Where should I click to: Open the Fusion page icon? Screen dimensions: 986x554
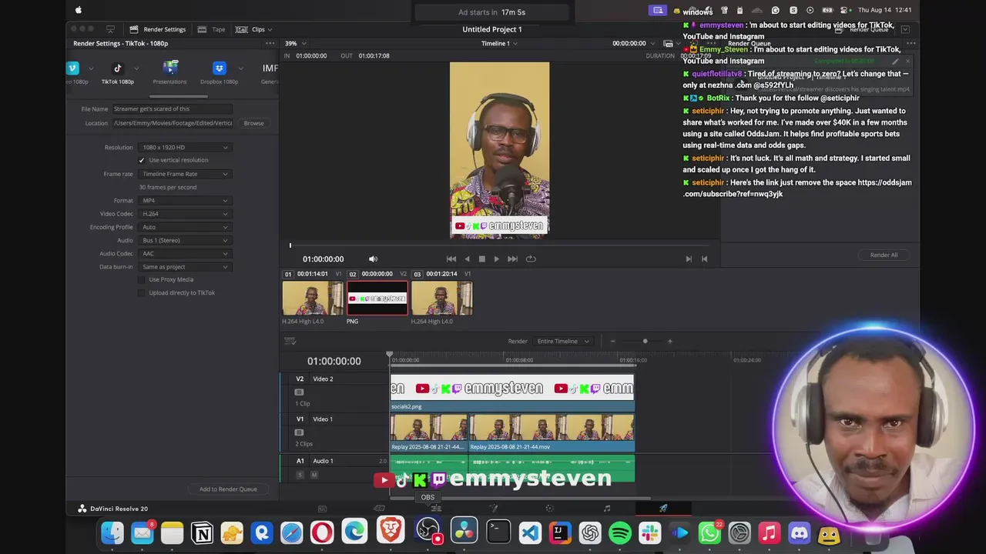pos(493,509)
